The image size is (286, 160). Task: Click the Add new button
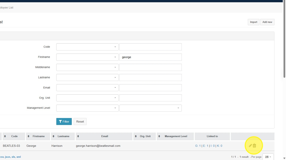tap(267, 22)
